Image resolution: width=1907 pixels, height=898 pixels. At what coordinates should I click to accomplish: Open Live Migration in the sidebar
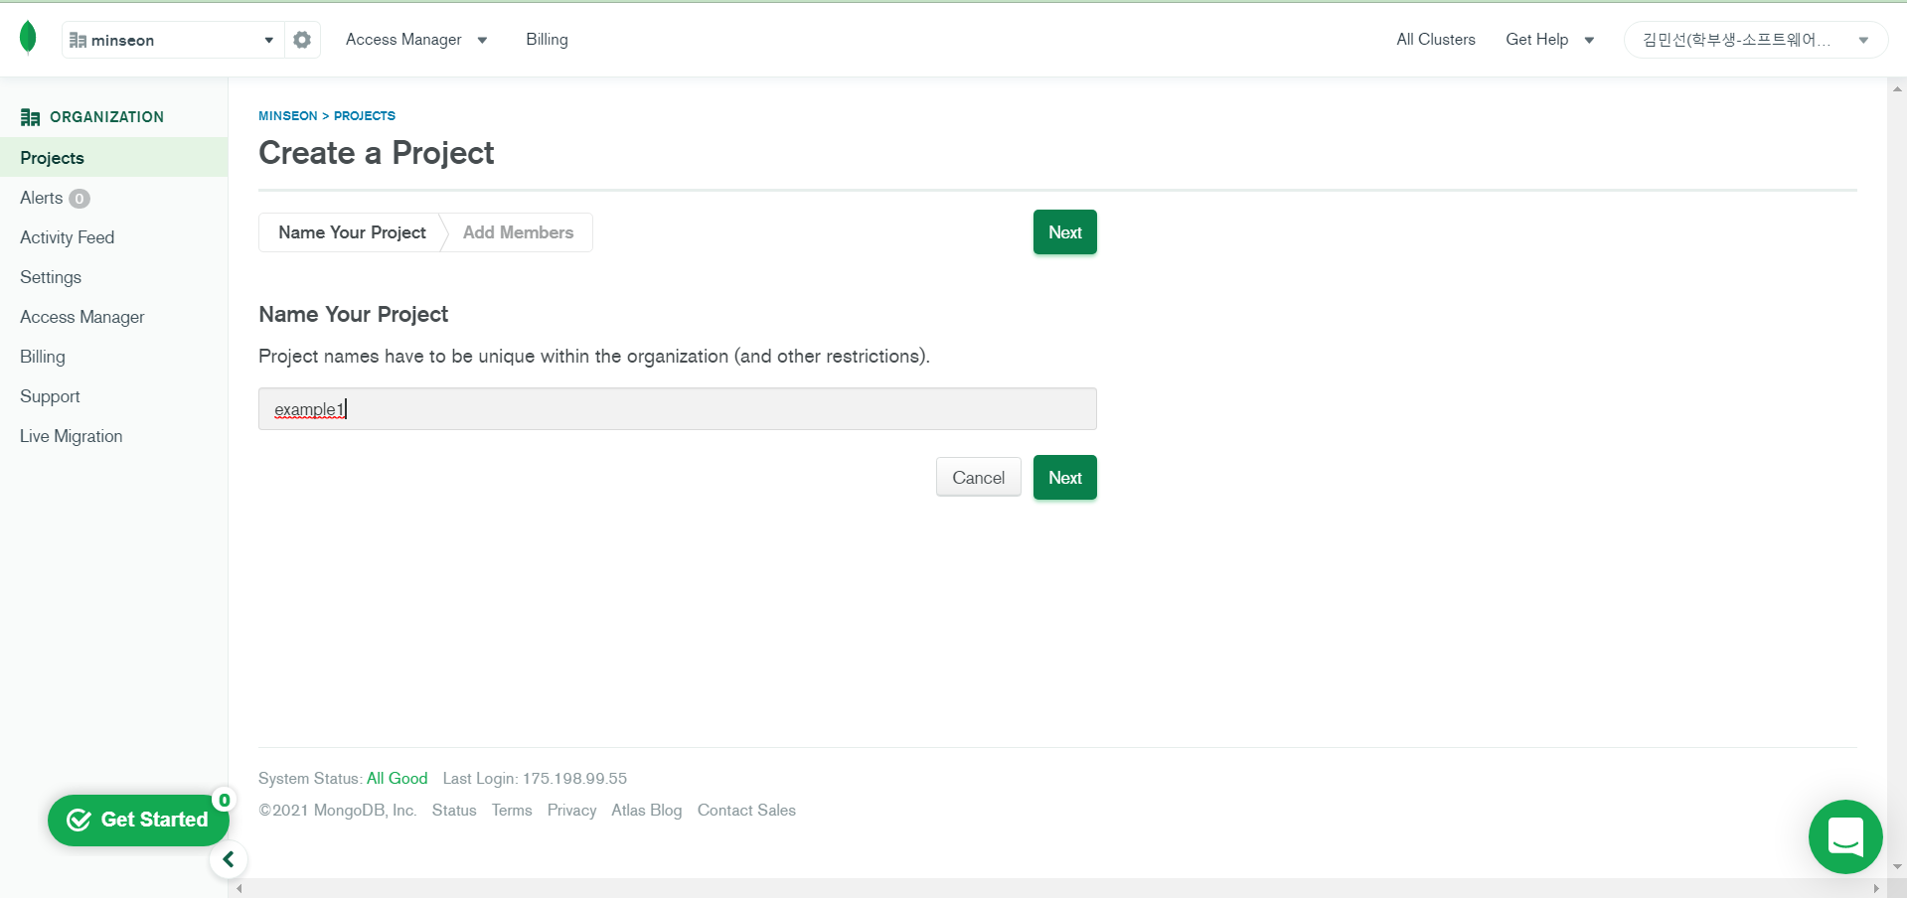point(72,436)
